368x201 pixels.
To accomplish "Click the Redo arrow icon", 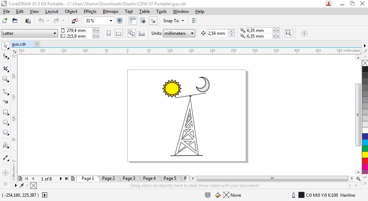I will [56, 20].
